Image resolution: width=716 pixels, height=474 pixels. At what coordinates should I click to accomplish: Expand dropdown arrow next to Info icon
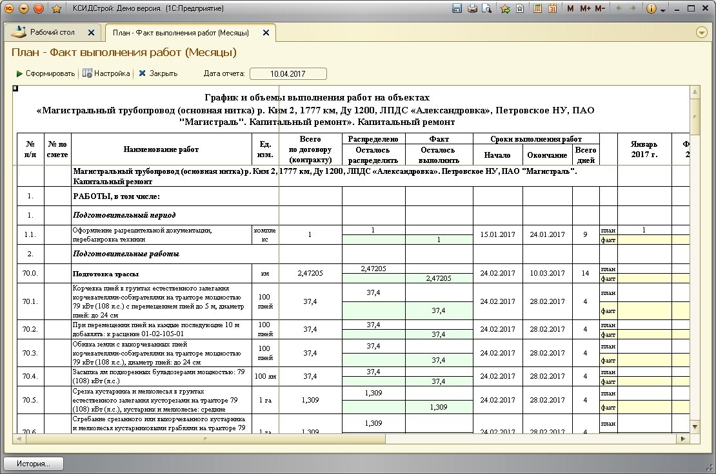[x=662, y=10]
